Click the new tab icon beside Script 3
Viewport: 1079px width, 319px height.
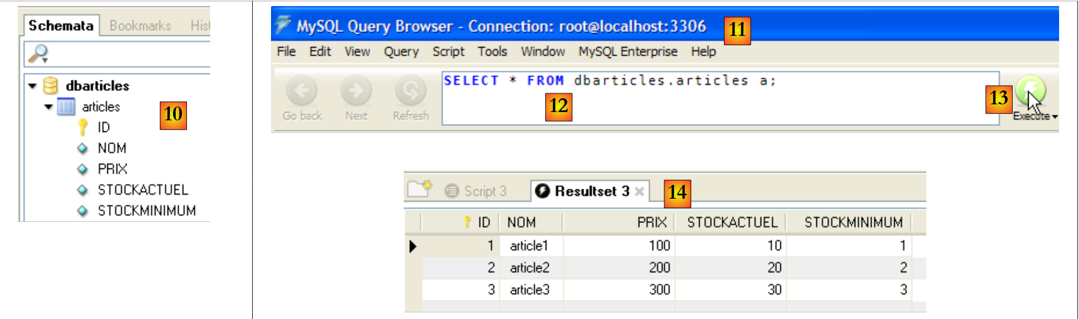(419, 189)
